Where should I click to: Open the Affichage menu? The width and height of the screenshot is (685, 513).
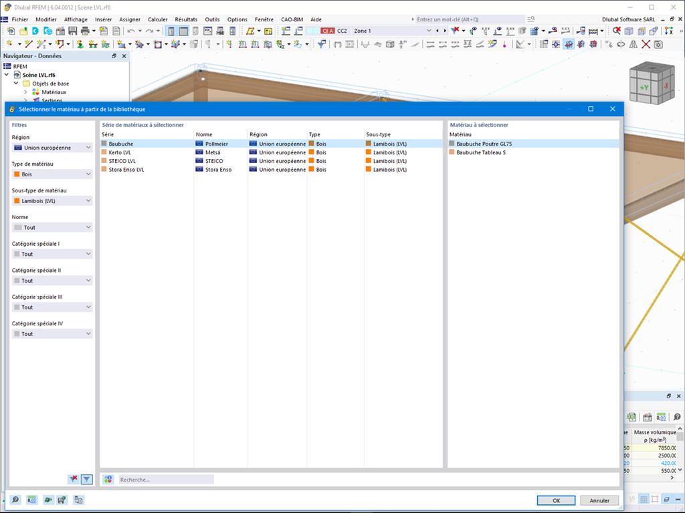click(76, 19)
